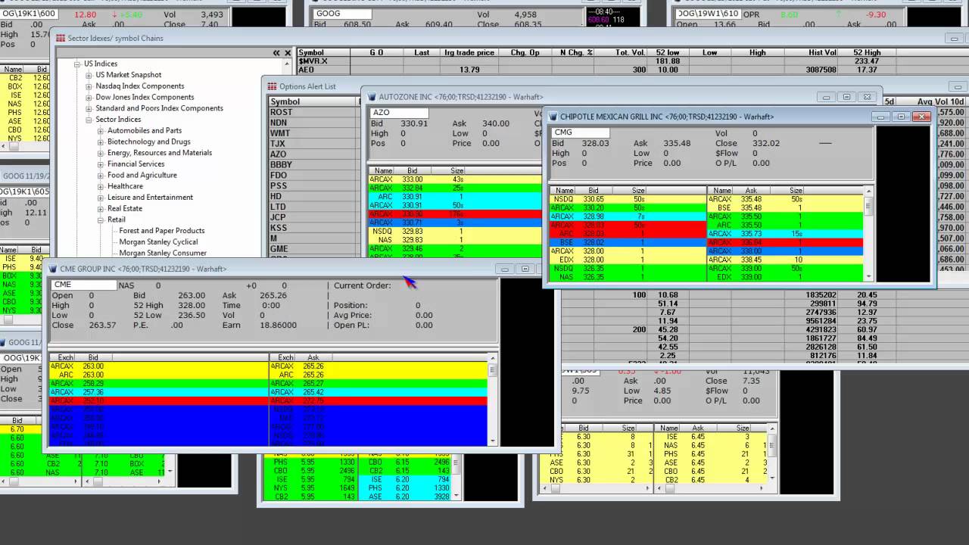Expand Nasdaq Index Components tree node
This screenshot has height=545, width=969.
(x=89, y=86)
